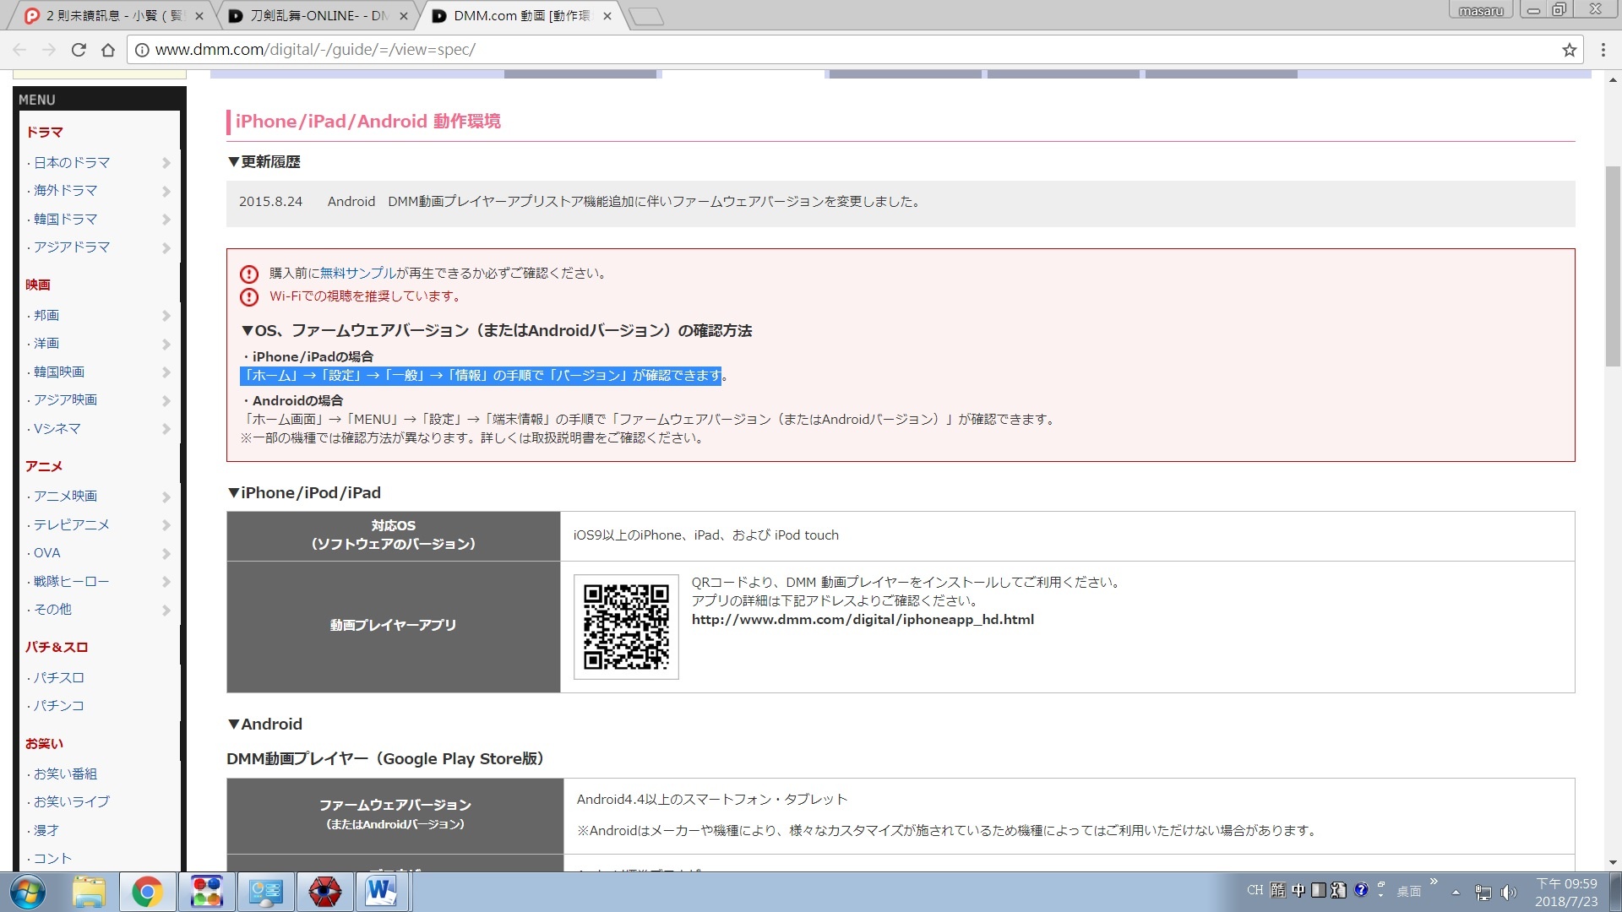Click the volume speaker tray icon
Screen dimensions: 1622x912
1508,892
